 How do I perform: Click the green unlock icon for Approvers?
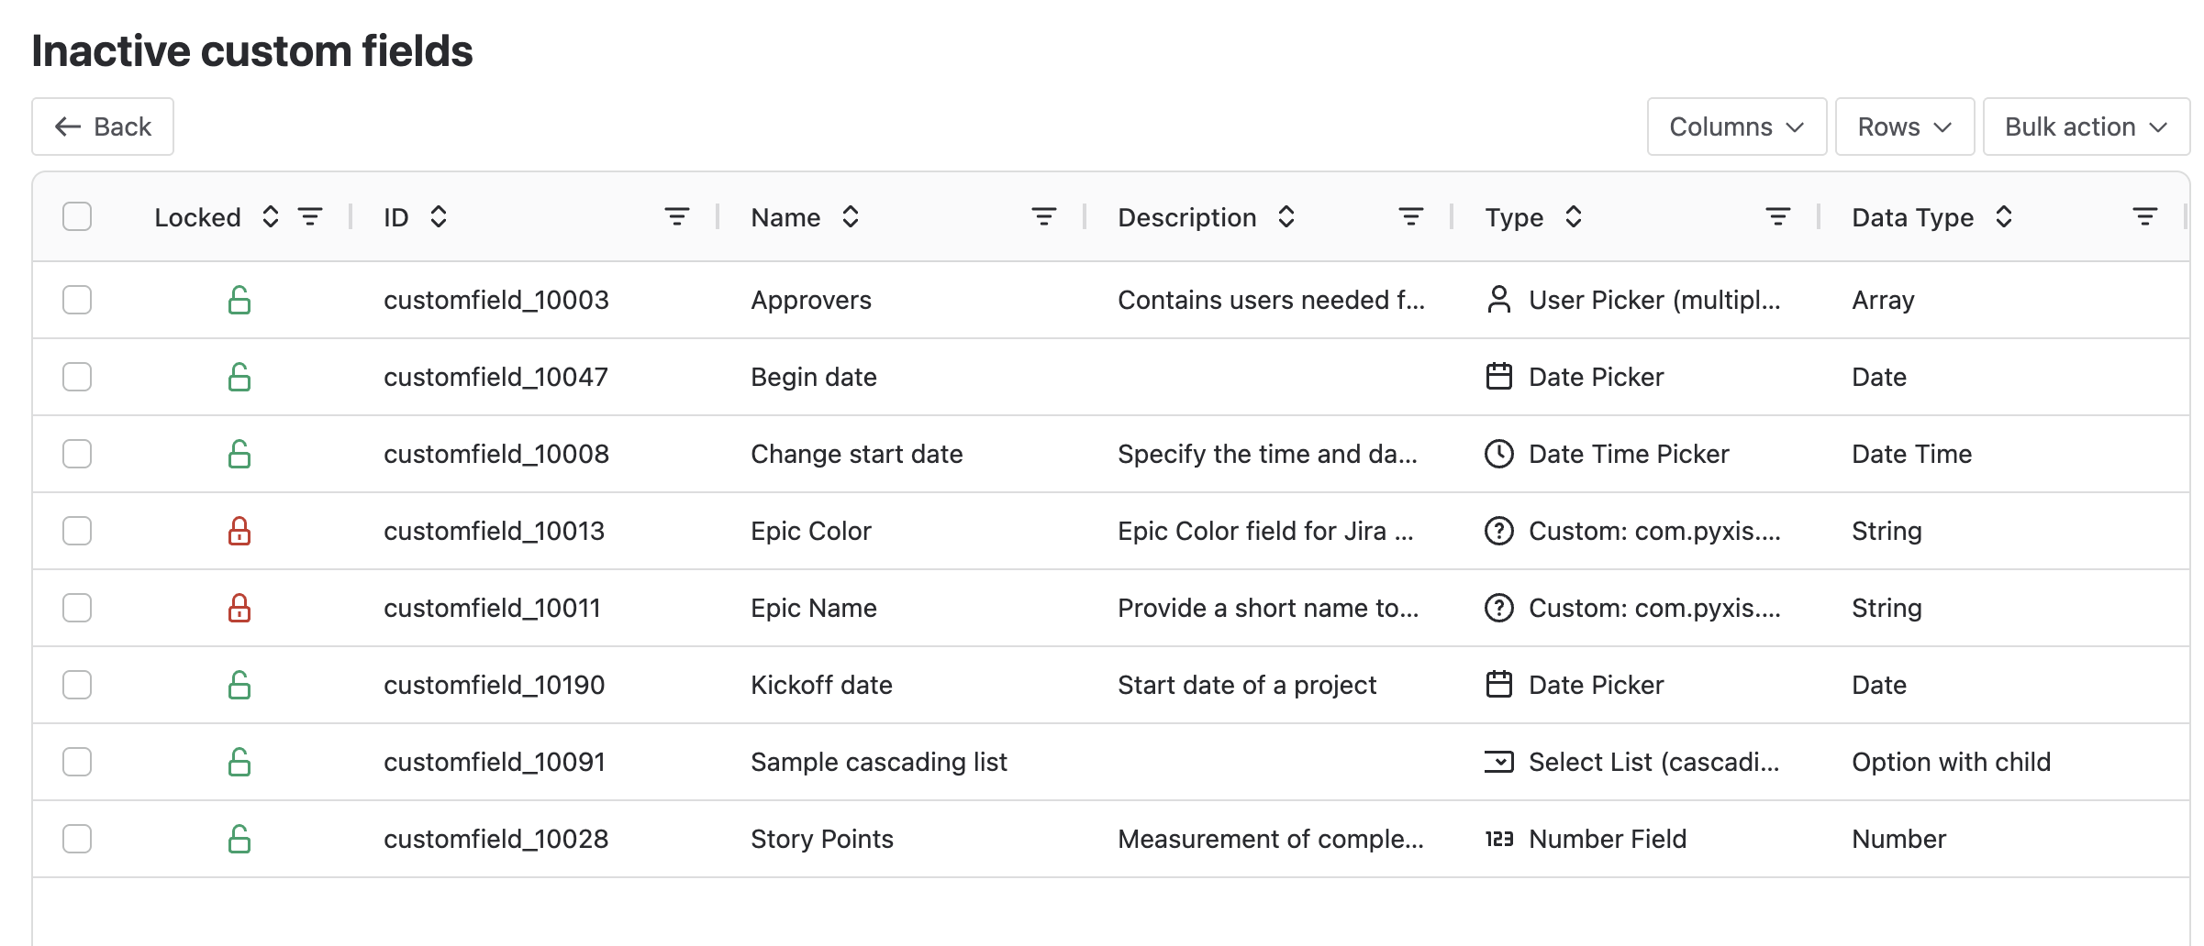[x=239, y=300]
